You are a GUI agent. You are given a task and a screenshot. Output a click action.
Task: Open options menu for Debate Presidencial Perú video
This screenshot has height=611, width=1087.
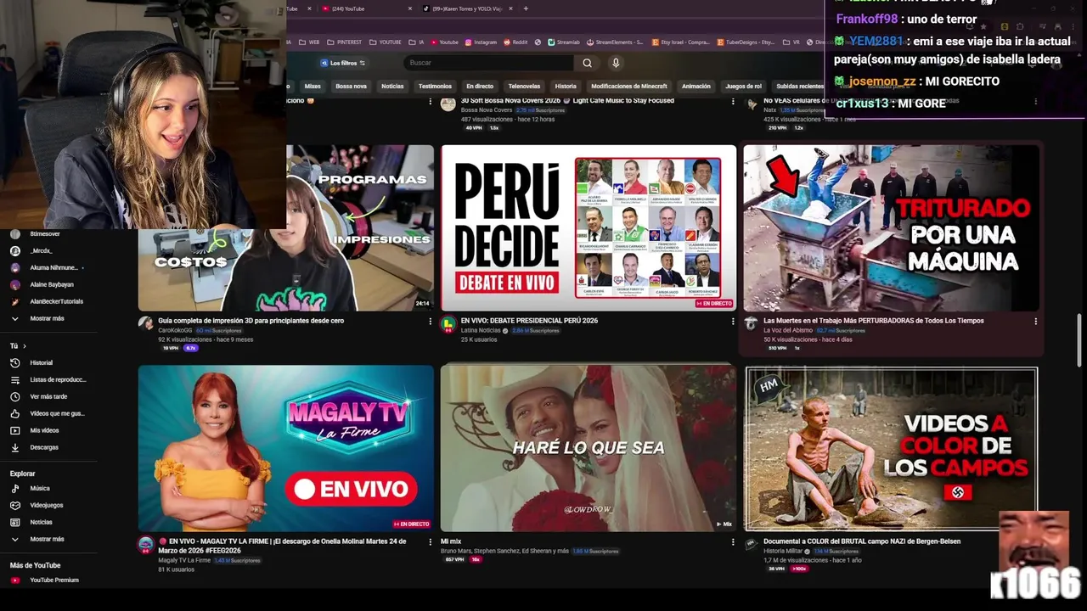[x=733, y=322]
